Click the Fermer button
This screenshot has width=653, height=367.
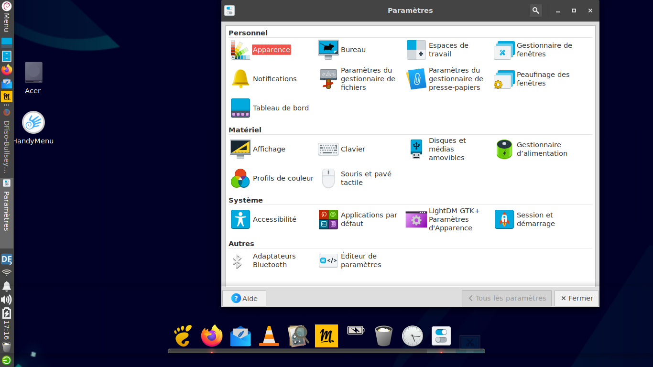[x=577, y=298]
